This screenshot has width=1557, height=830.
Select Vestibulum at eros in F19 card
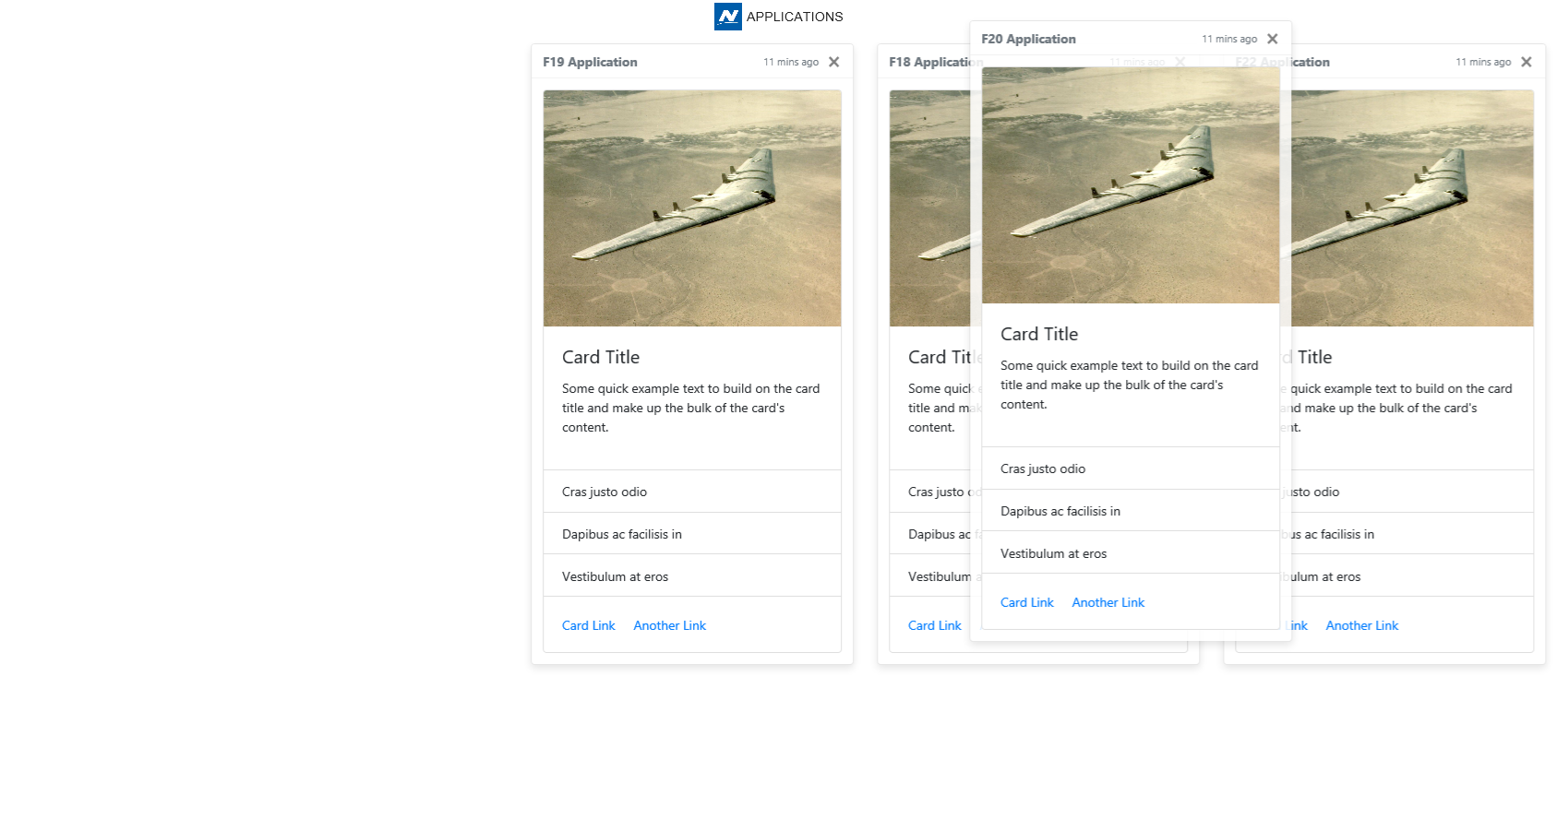click(692, 576)
